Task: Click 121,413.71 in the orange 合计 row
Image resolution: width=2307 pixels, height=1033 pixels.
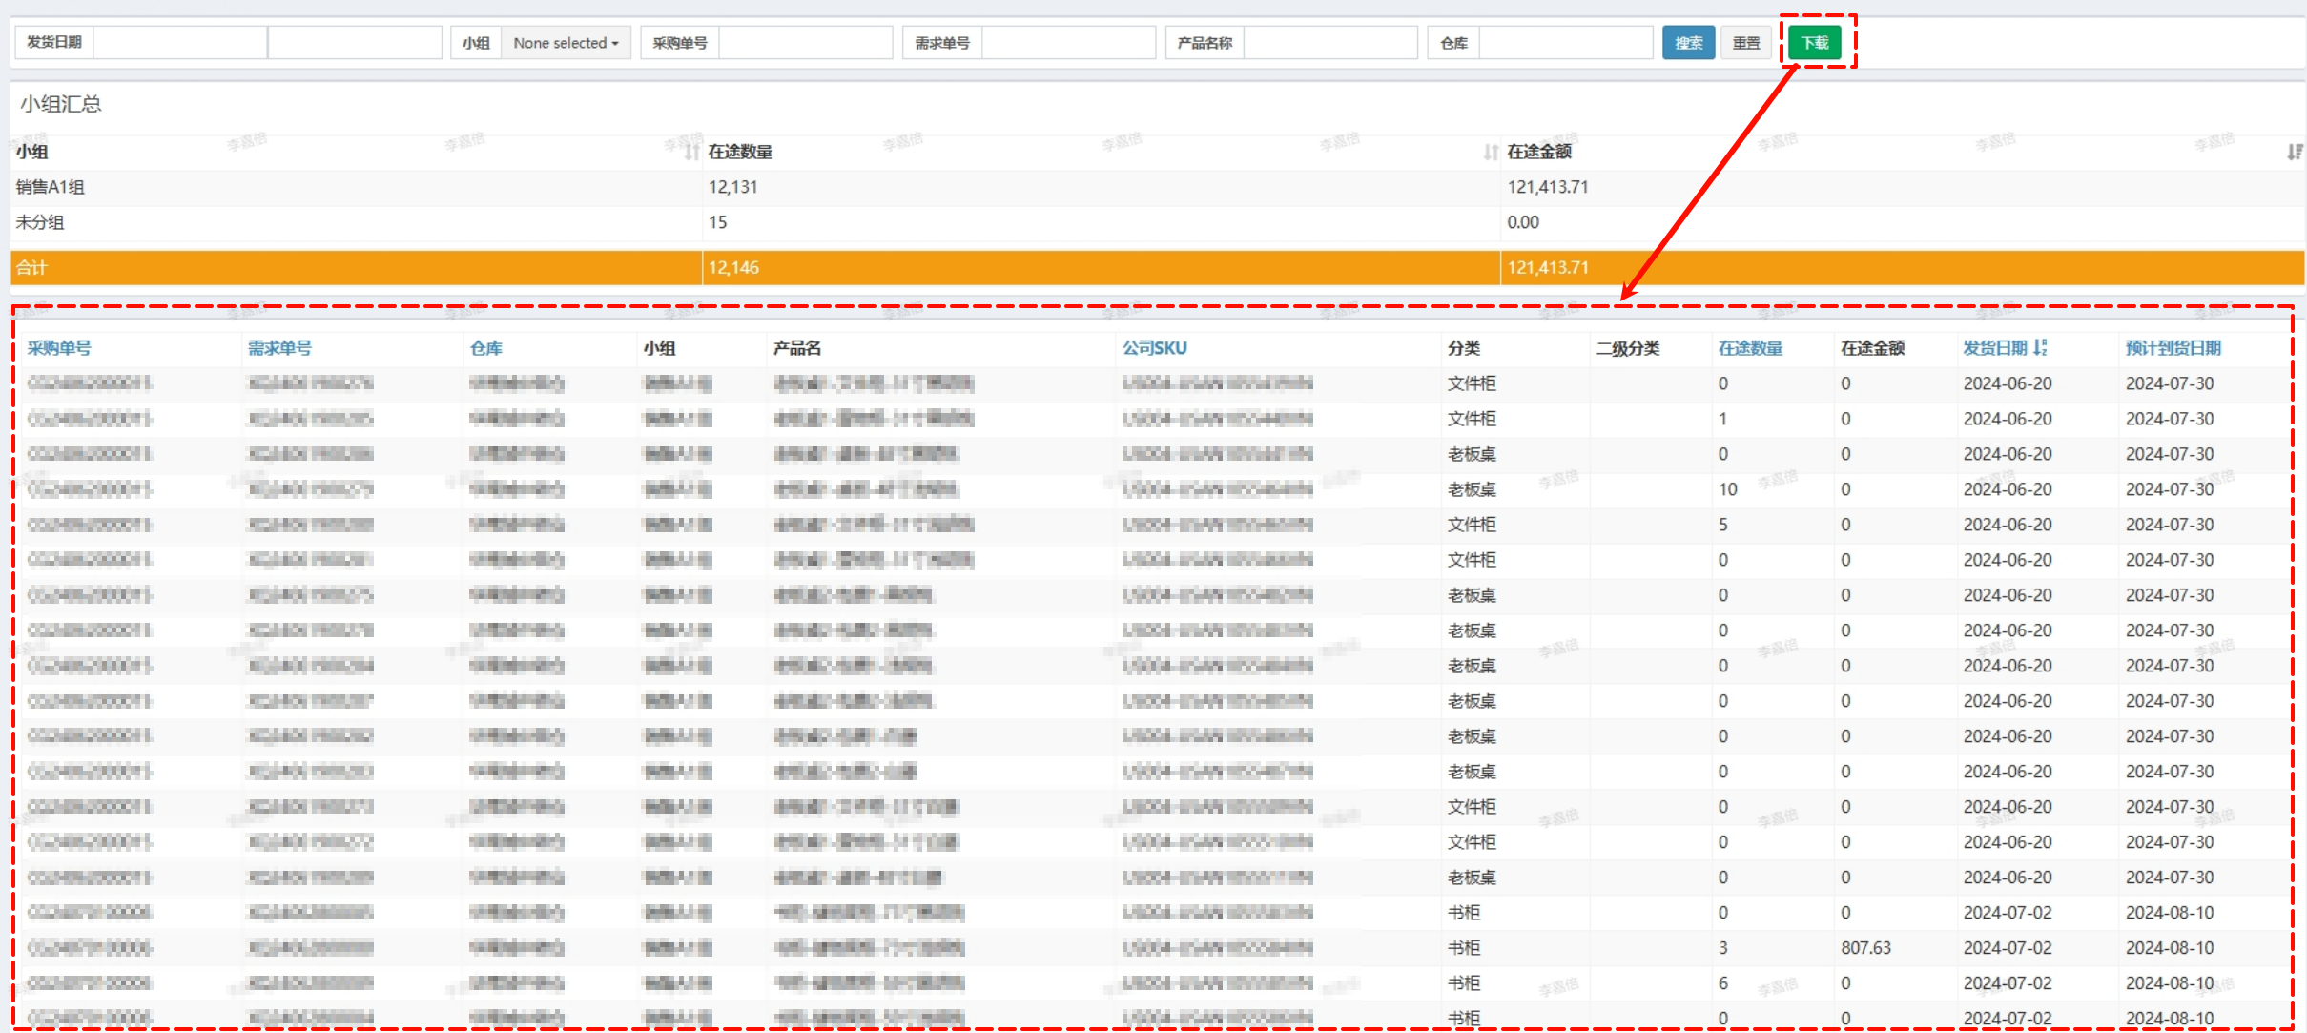Action: point(1548,268)
